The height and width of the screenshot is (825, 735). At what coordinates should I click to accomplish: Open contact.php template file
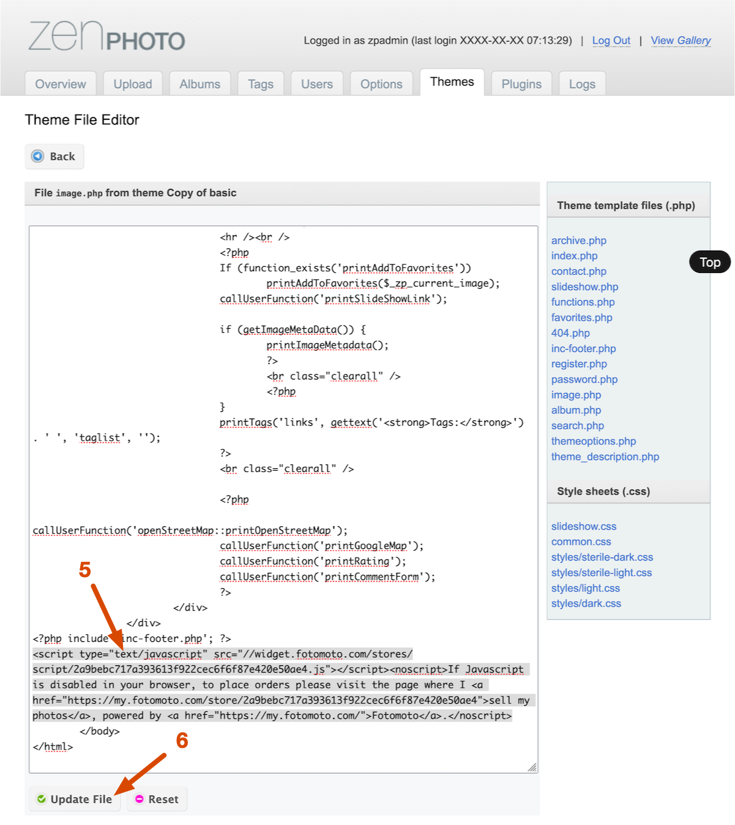point(579,271)
